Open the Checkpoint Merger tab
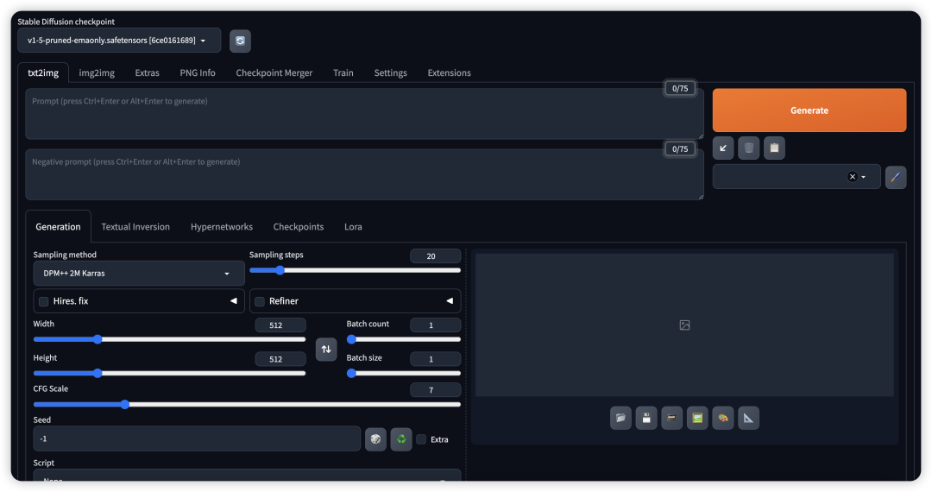Image resolution: width=932 pixels, height=492 pixels. pyautogui.click(x=274, y=73)
